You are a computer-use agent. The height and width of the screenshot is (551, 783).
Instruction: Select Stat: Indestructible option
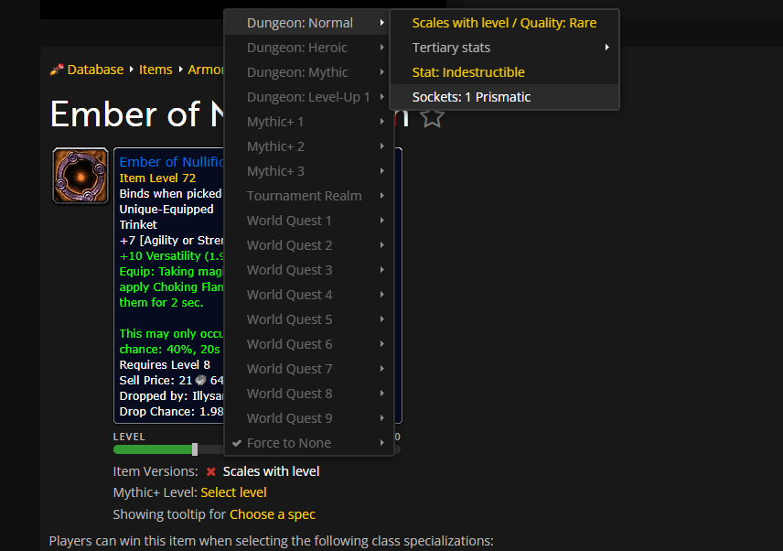tap(504, 72)
